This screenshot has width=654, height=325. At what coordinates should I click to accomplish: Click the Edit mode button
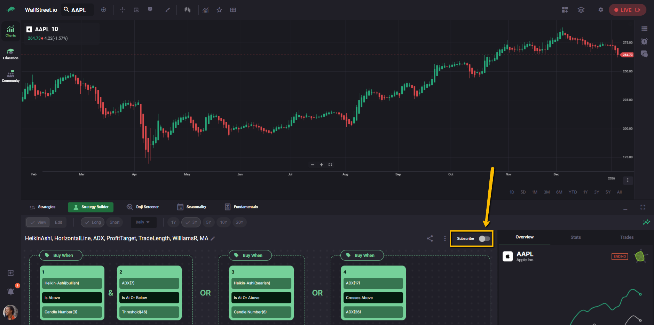[58, 222]
